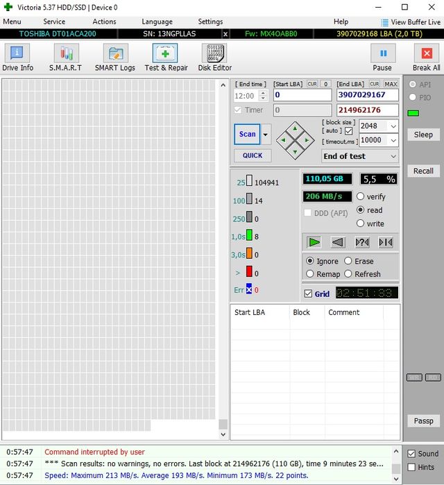Screen dimensions: 444x485
Task: Click the butterfly scan ▷|◁ button
Action: click(x=386, y=242)
